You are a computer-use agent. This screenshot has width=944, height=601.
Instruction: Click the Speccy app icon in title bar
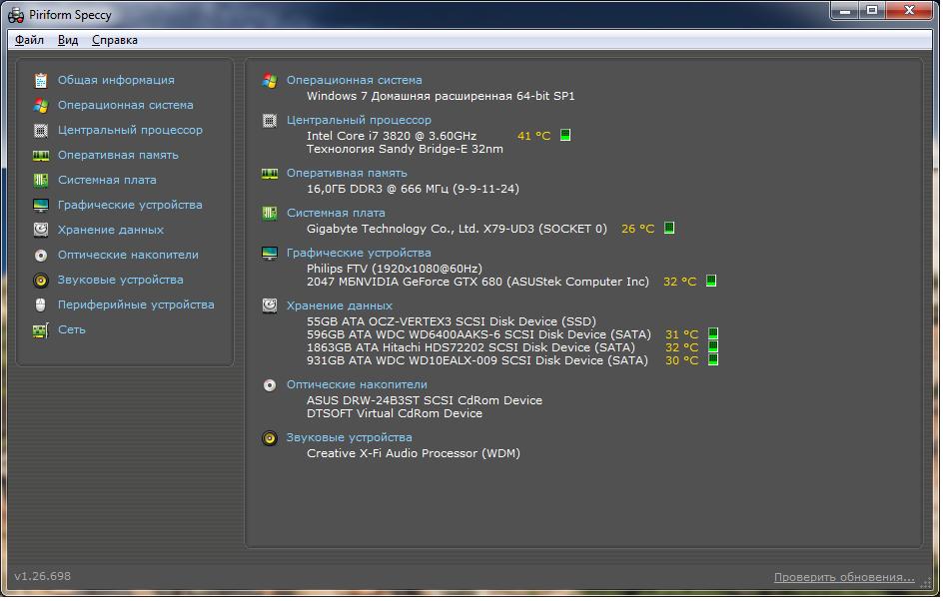[16, 14]
